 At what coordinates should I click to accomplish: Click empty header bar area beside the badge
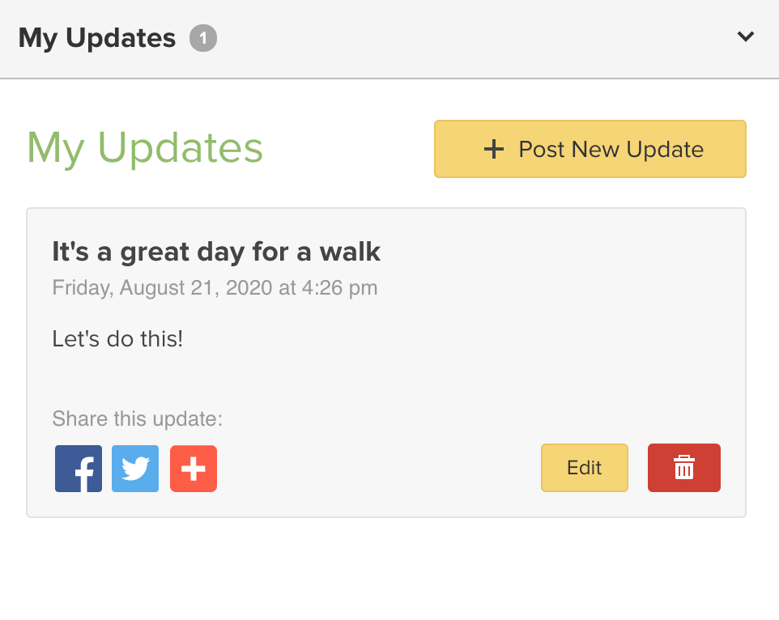point(470,38)
